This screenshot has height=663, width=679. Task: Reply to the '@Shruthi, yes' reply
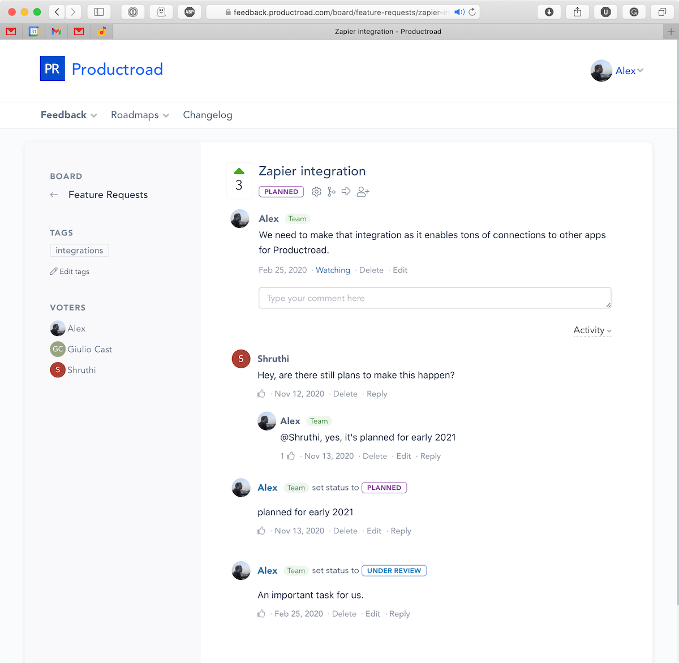point(431,456)
